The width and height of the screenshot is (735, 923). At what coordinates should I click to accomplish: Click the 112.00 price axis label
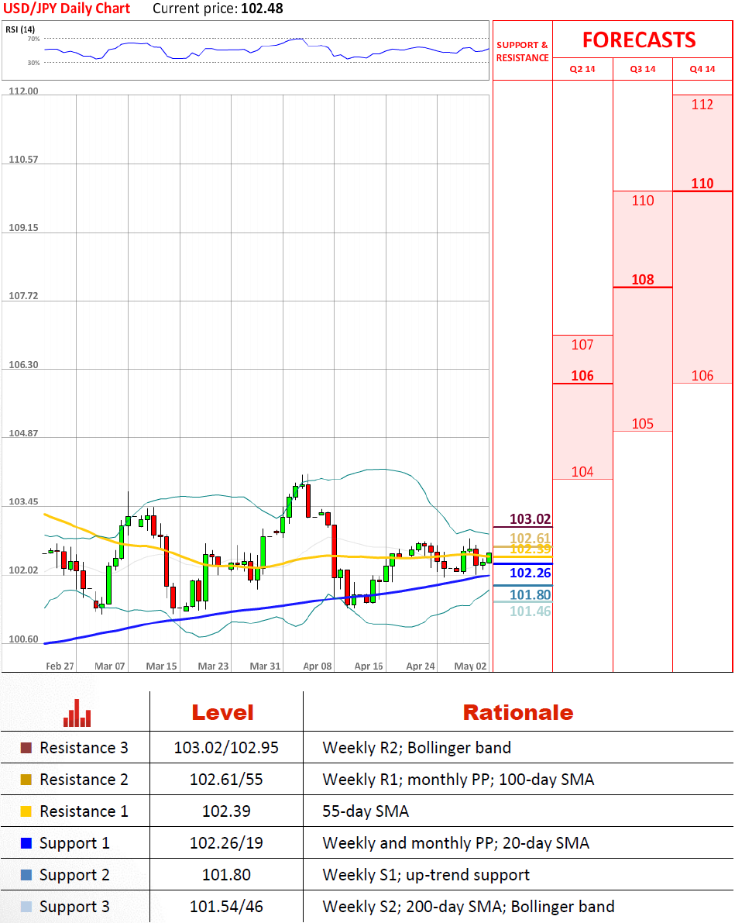23,91
